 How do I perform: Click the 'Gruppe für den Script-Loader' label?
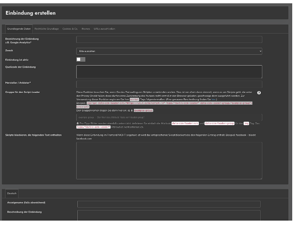tap(23, 92)
